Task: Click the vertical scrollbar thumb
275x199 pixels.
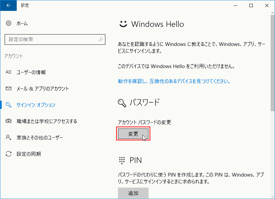Action: (273, 63)
